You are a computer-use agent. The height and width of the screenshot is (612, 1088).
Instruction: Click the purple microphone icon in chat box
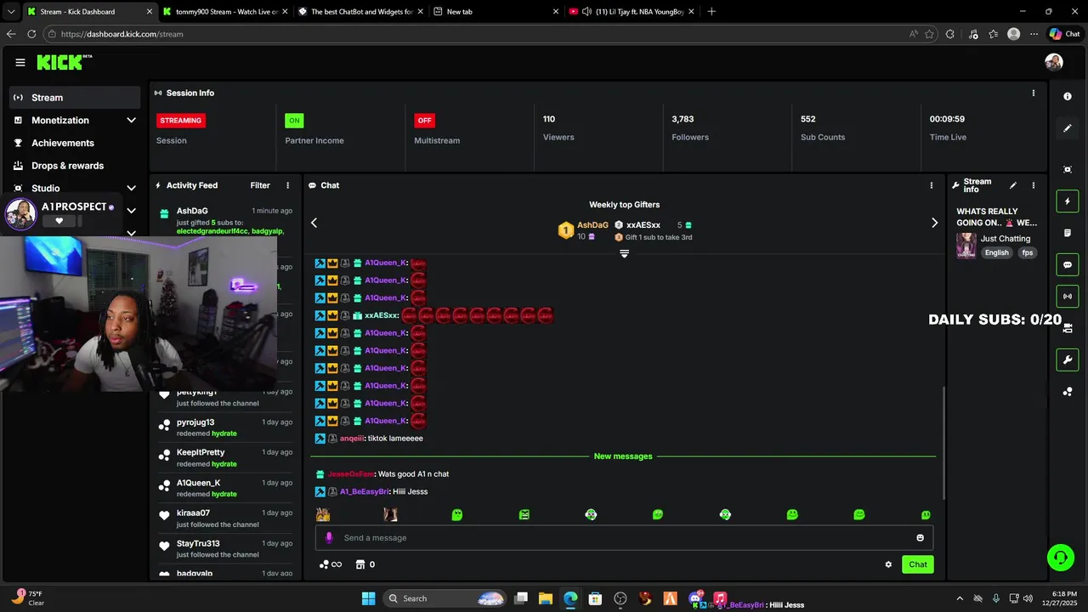[329, 537]
